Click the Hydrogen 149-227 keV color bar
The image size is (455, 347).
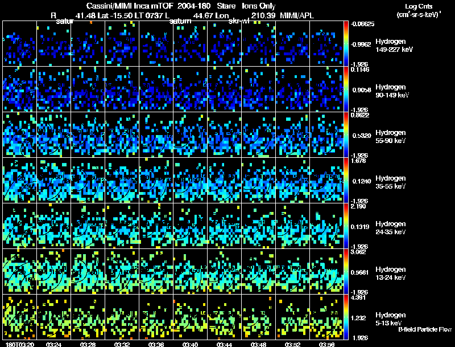(x=346, y=43)
